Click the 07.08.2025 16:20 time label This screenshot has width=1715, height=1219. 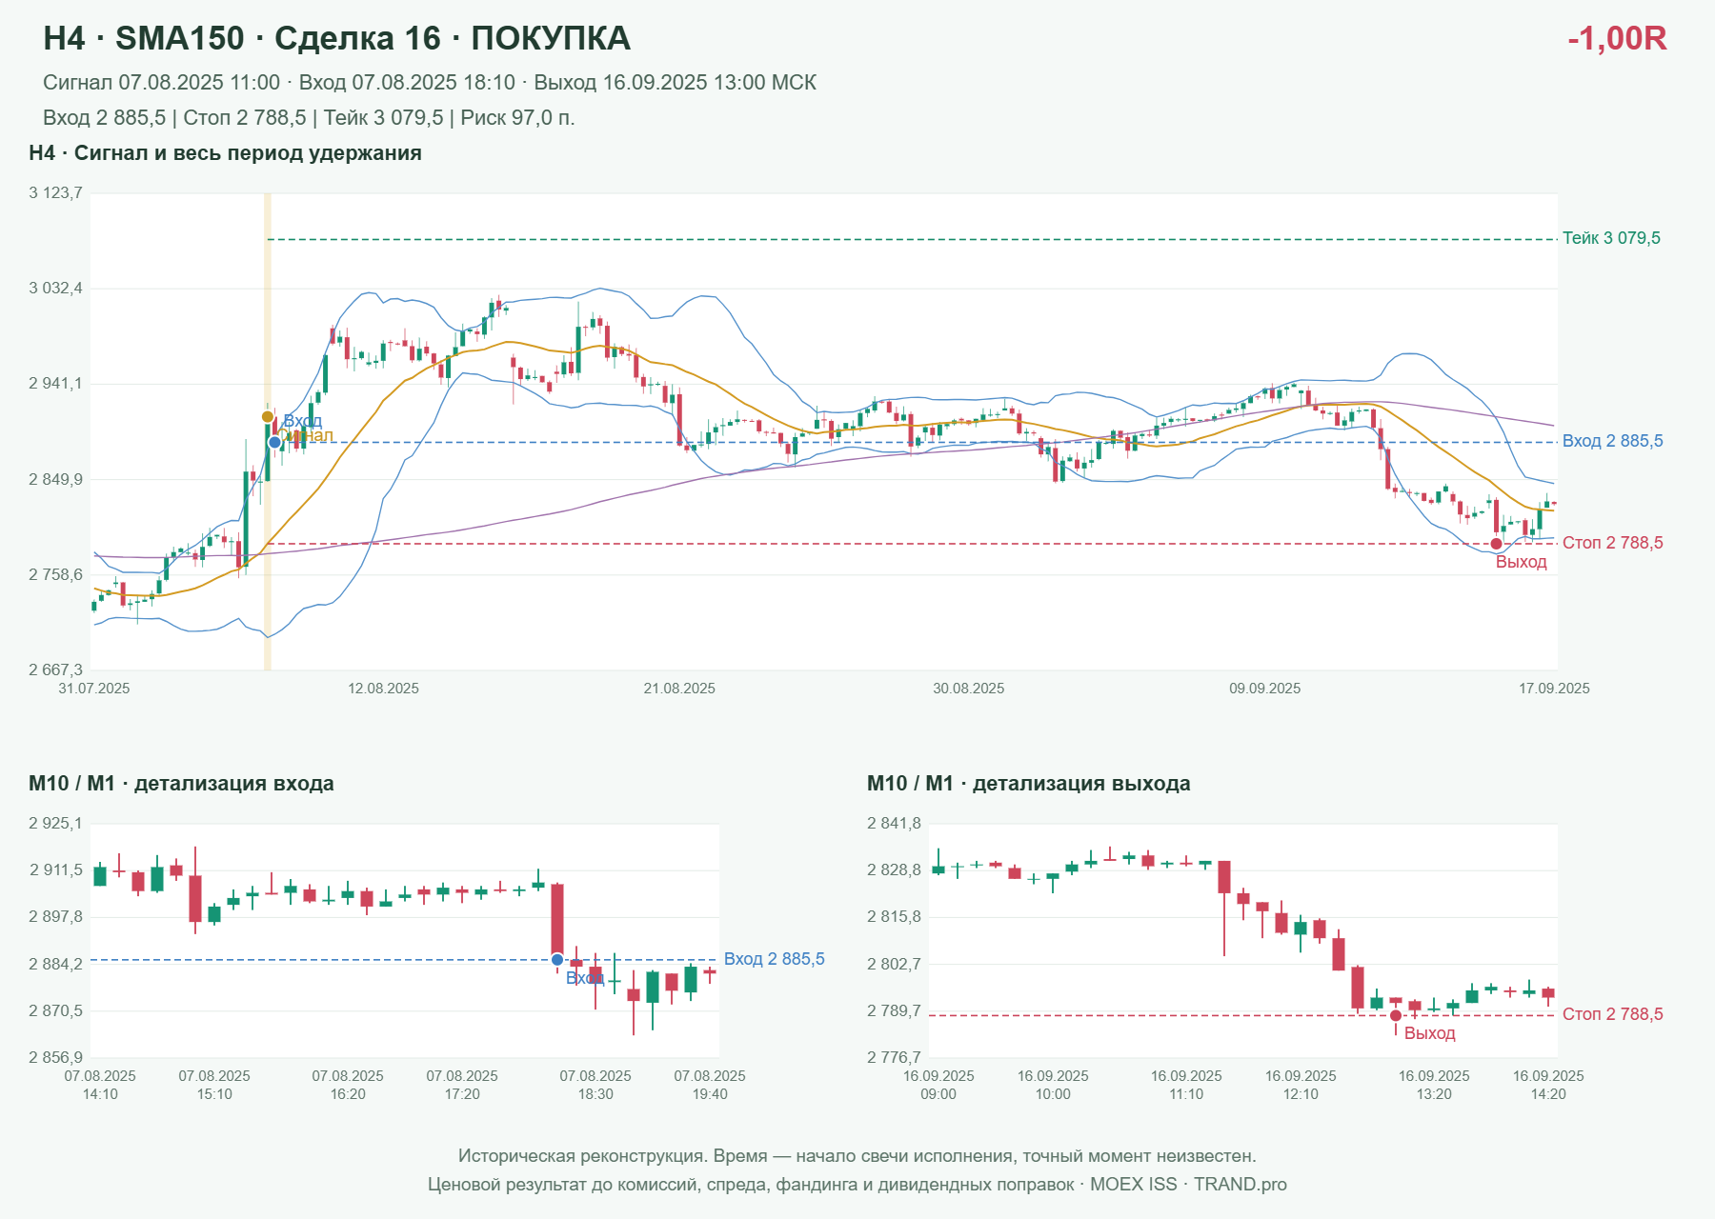348,1085
